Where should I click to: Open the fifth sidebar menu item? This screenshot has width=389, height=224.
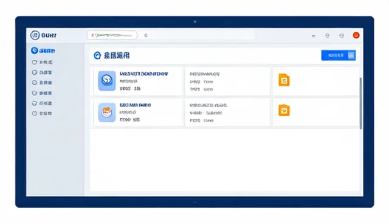(x=42, y=93)
